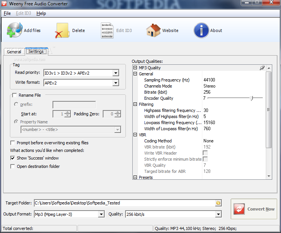Click the prefix text field
Image resolution: width=281 pixels, height=233 pixels.
pos(74,105)
